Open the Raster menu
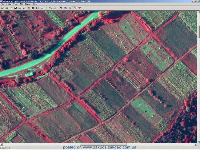 tap(28, 4)
